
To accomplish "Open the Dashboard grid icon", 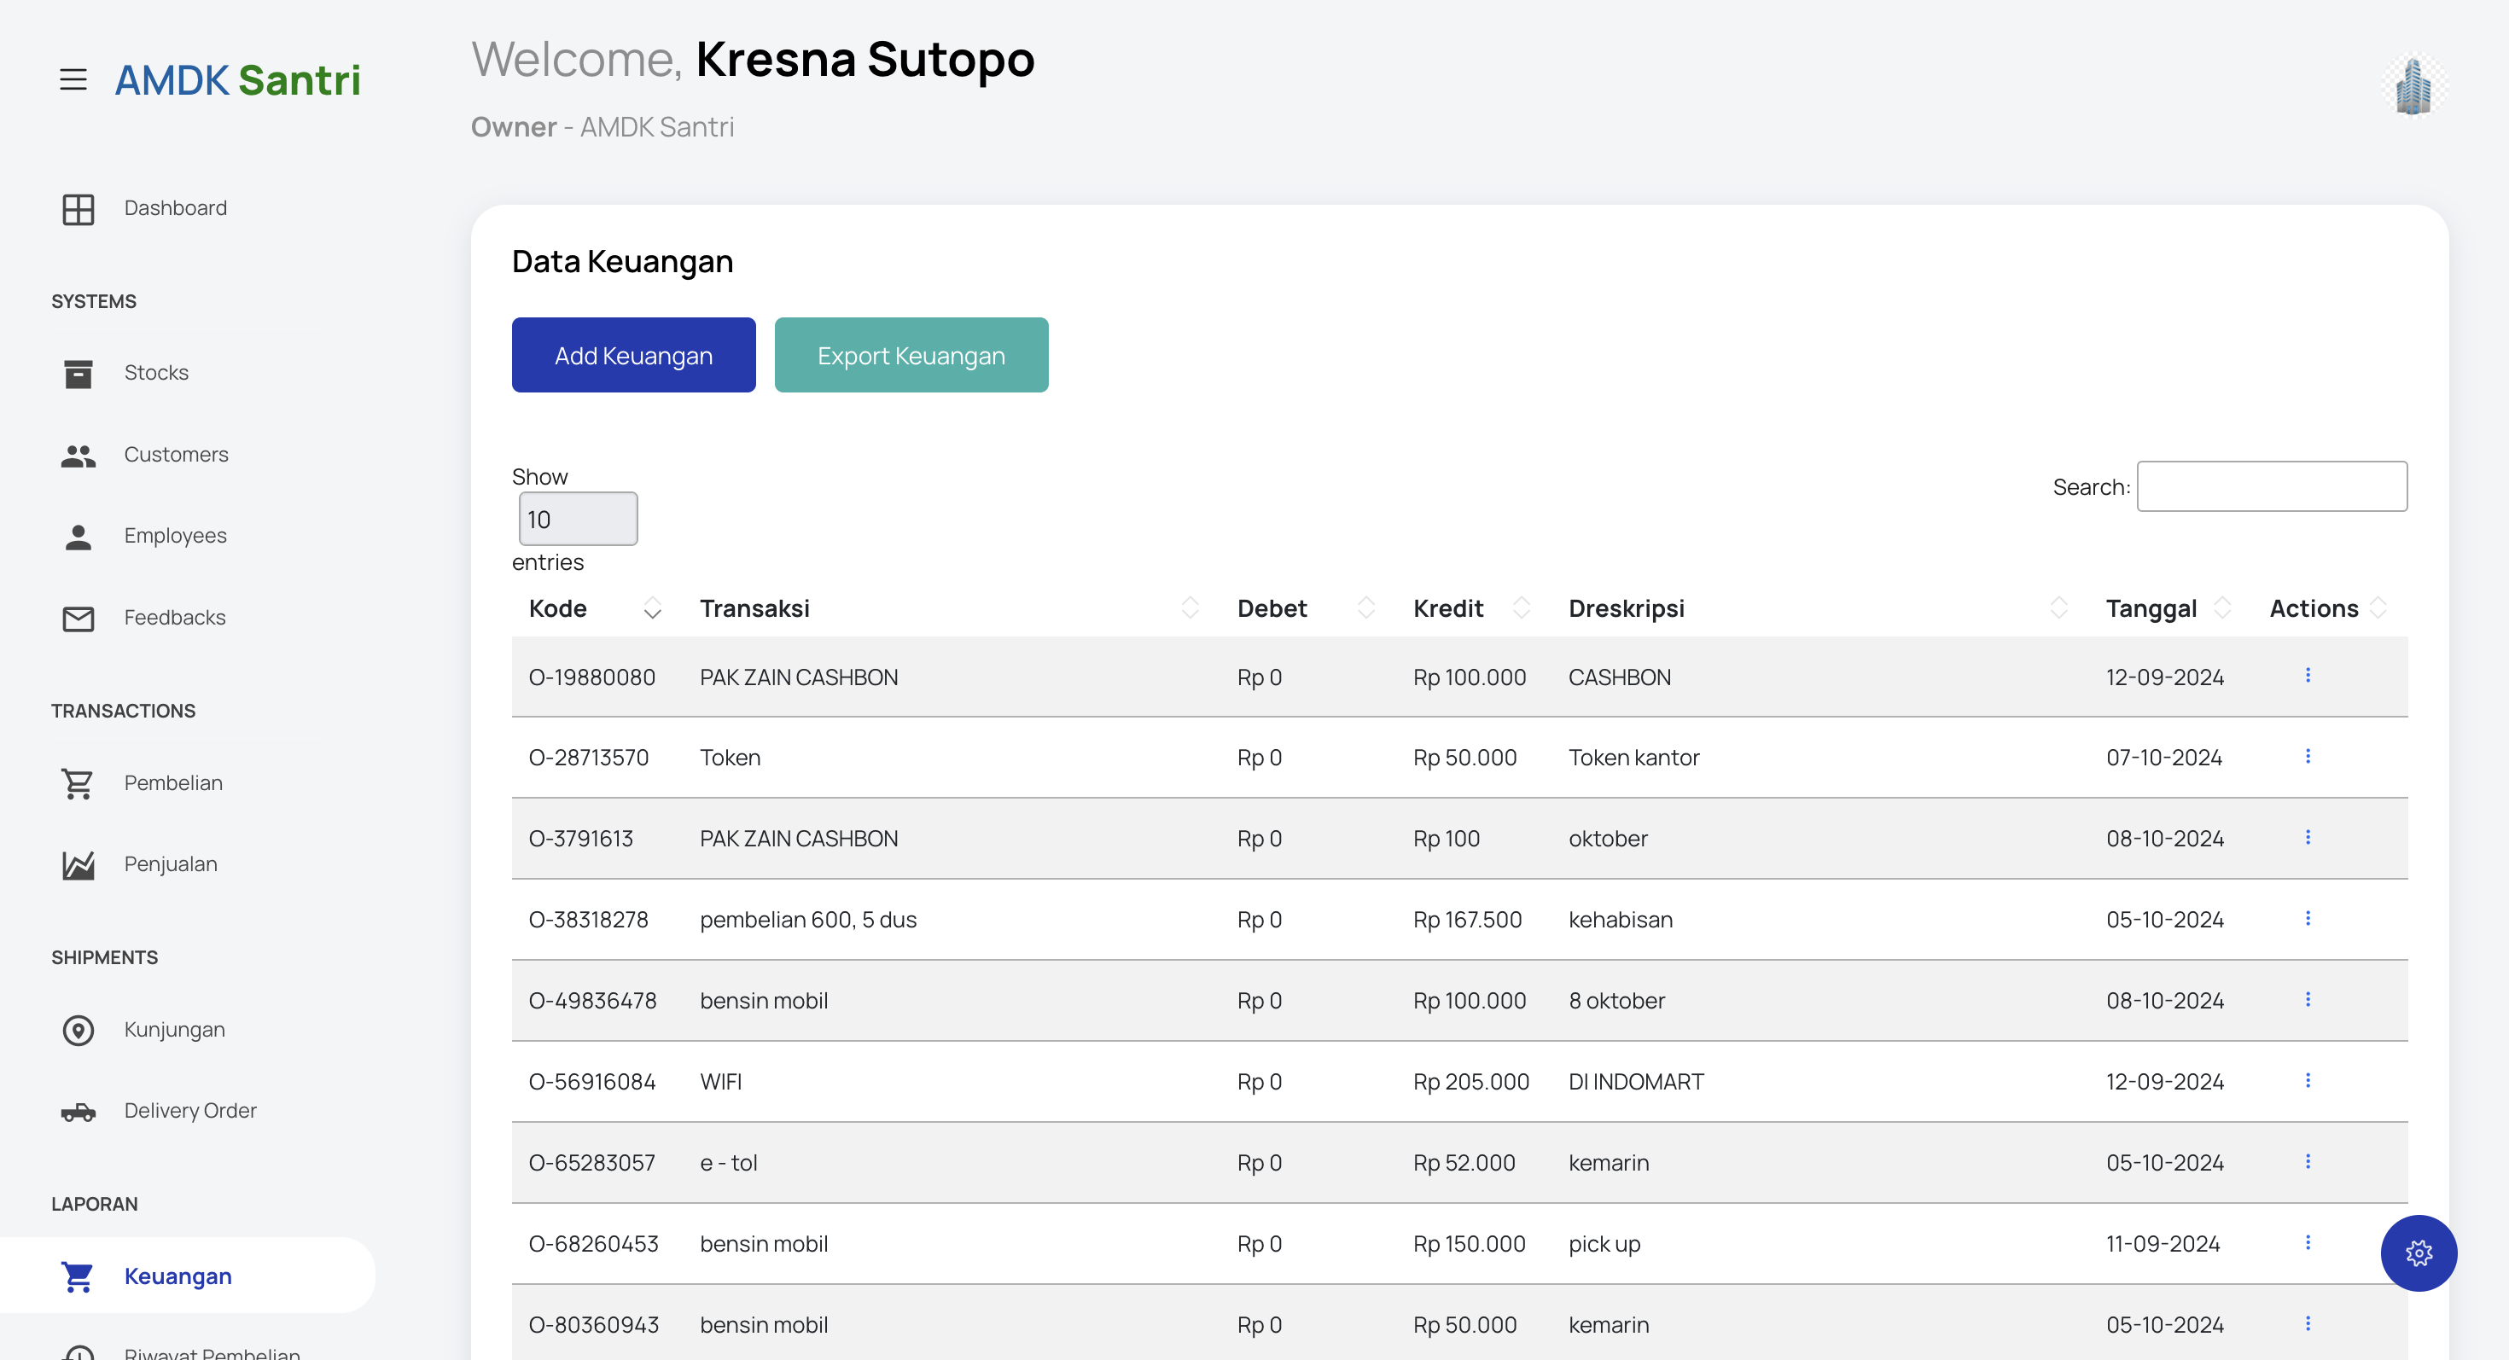I will [x=78, y=208].
